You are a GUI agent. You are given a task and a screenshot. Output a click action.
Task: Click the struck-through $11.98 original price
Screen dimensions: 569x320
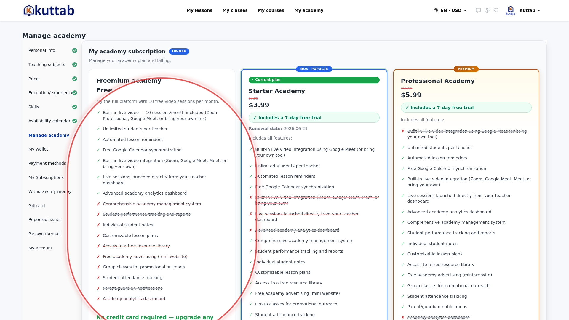407,88
